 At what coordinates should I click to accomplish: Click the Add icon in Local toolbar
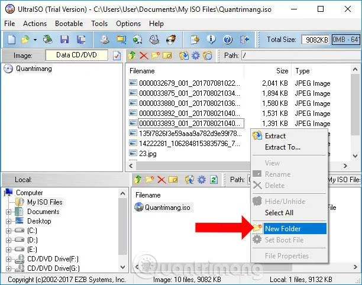tap(189, 180)
